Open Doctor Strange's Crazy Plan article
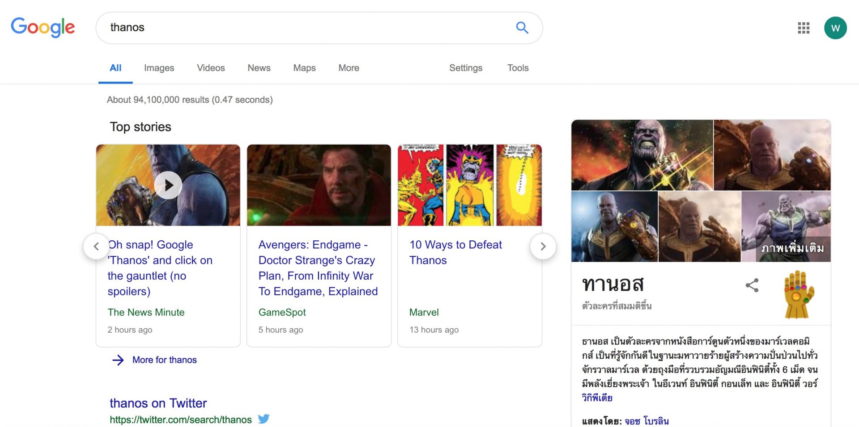The height and width of the screenshot is (427, 859). tap(318, 268)
